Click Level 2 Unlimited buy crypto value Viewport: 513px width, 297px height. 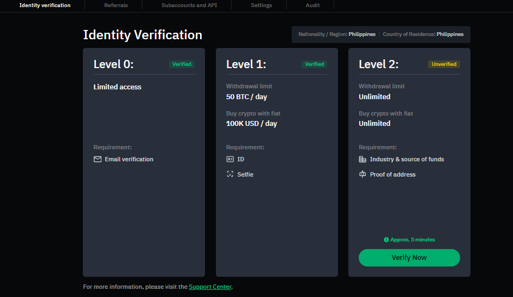[375, 124]
